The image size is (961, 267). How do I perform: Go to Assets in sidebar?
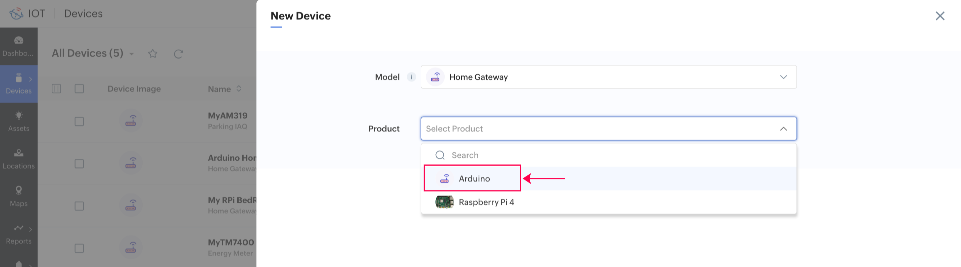(x=19, y=121)
